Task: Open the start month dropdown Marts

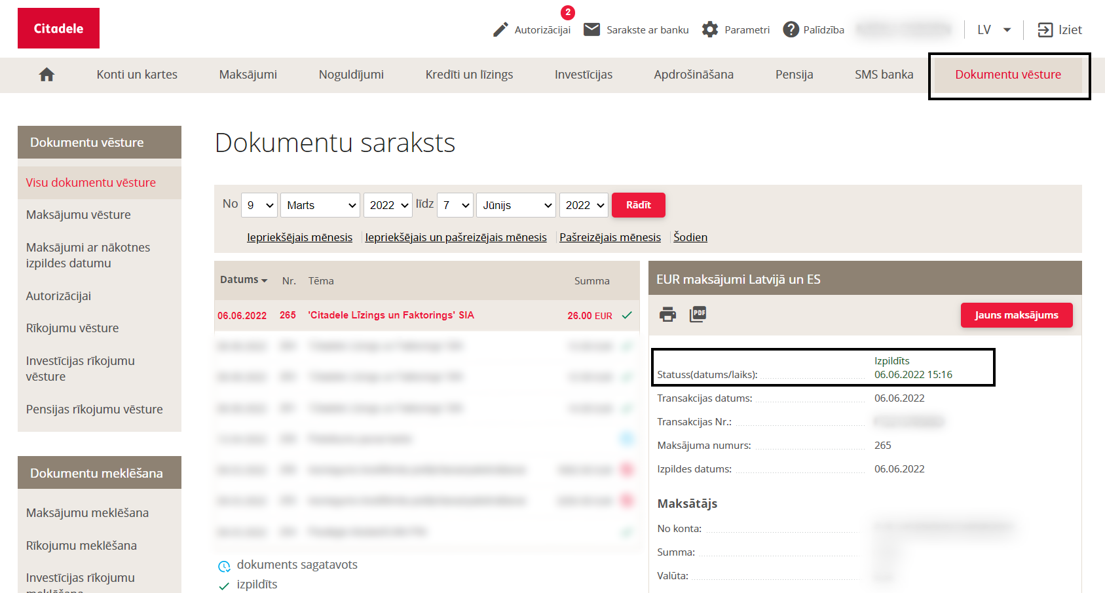Action: click(320, 205)
